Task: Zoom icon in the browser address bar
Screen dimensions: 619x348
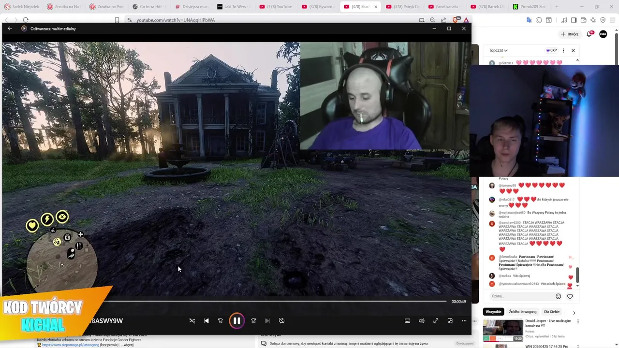Action: (432, 20)
